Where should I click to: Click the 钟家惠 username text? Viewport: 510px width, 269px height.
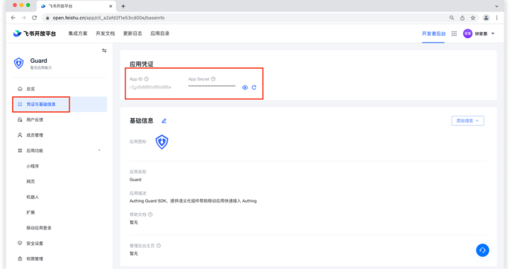(481, 33)
